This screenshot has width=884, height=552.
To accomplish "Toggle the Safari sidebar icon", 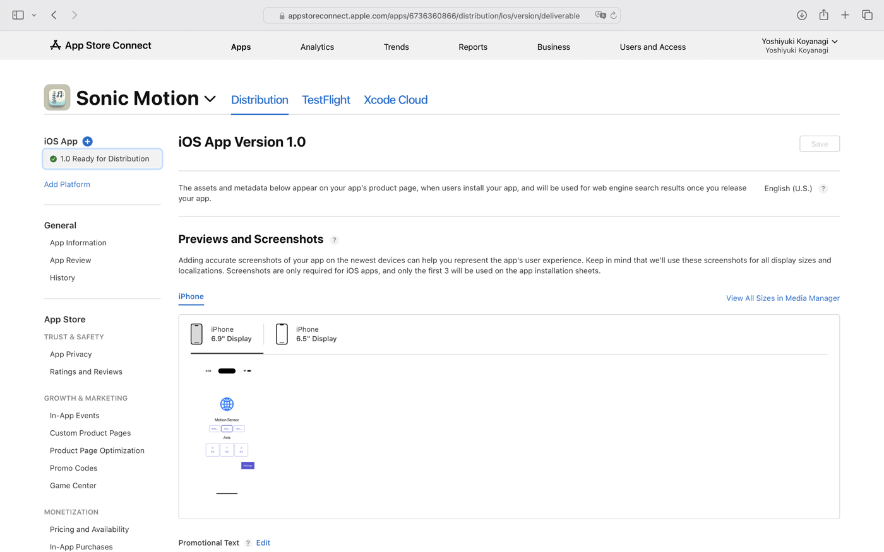I will coord(18,15).
